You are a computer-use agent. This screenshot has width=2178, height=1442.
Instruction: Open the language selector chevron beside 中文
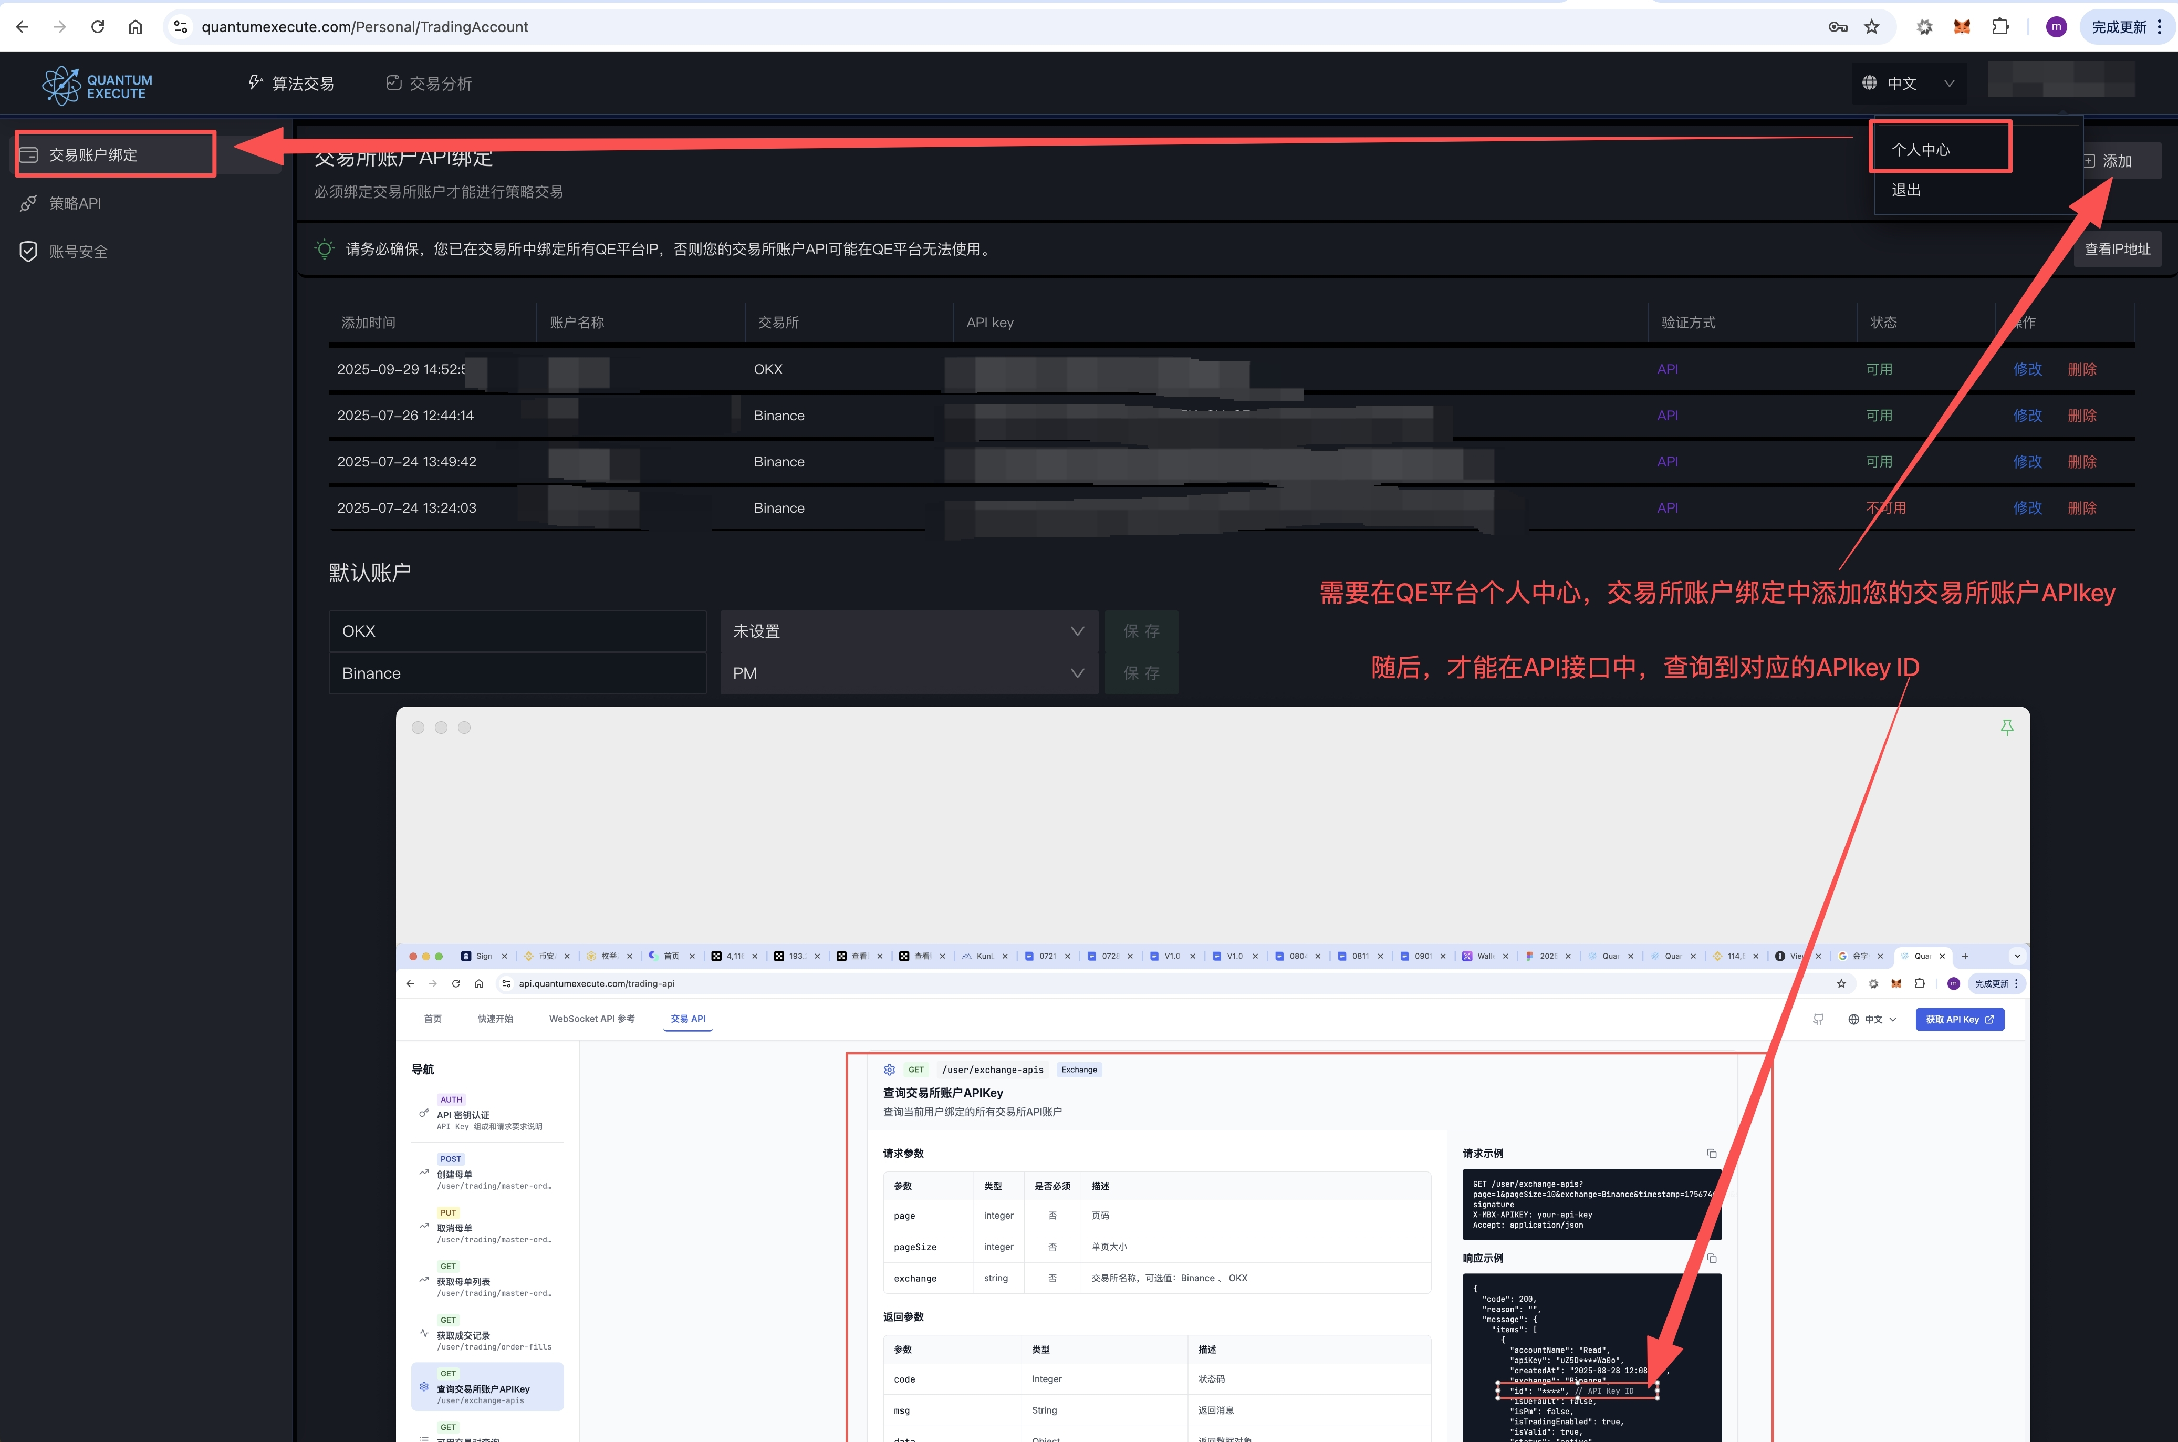pos(1949,83)
